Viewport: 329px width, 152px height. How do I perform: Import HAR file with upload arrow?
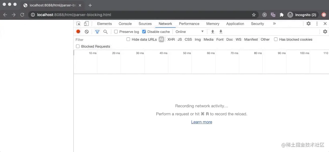click(x=213, y=32)
